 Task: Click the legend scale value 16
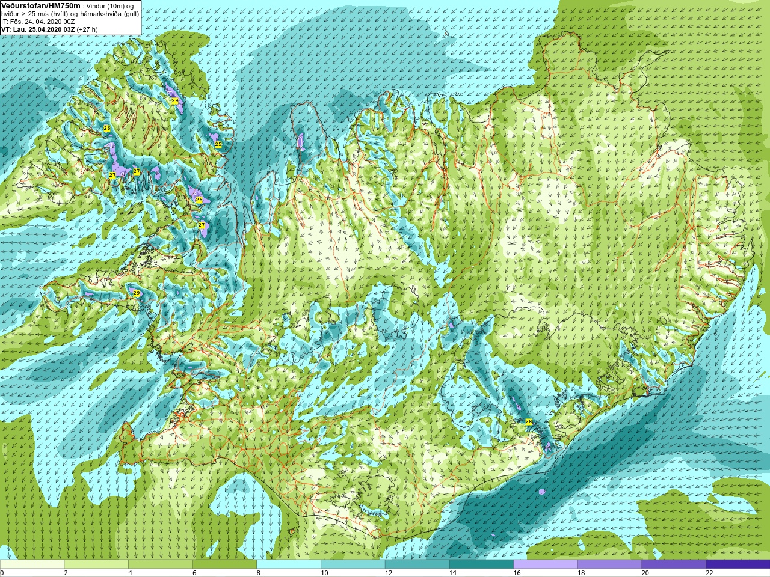(517, 573)
